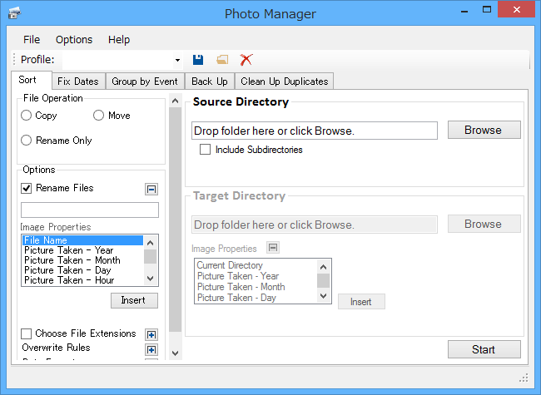This screenshot has width=541, height=395.
Task: Expand the Choose File Extensions section
Action: (x=151, y=334)
